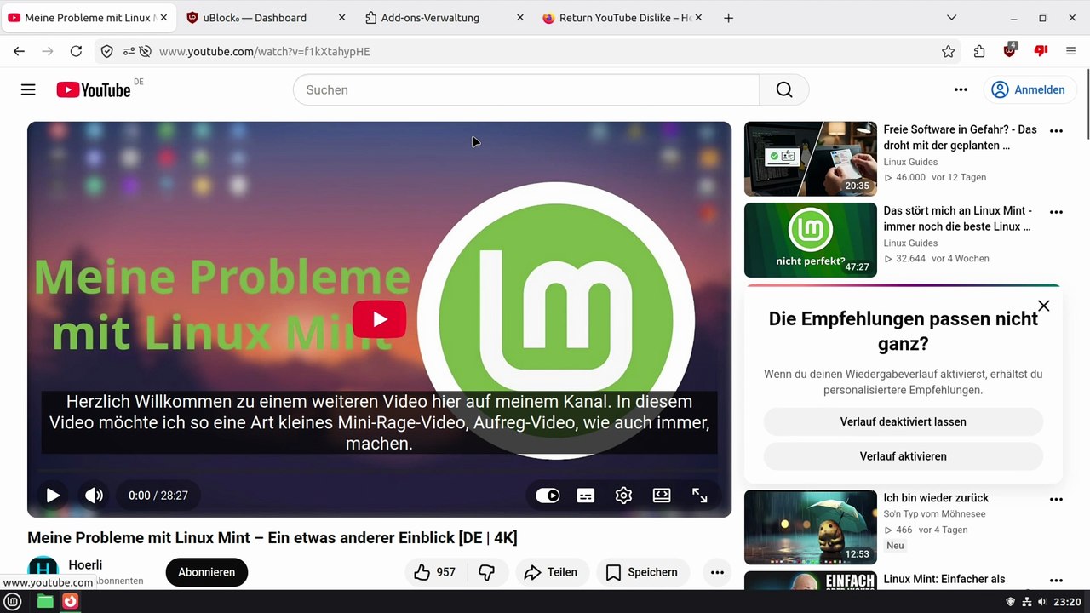Focus the Suchen search field

click(526, 89)
